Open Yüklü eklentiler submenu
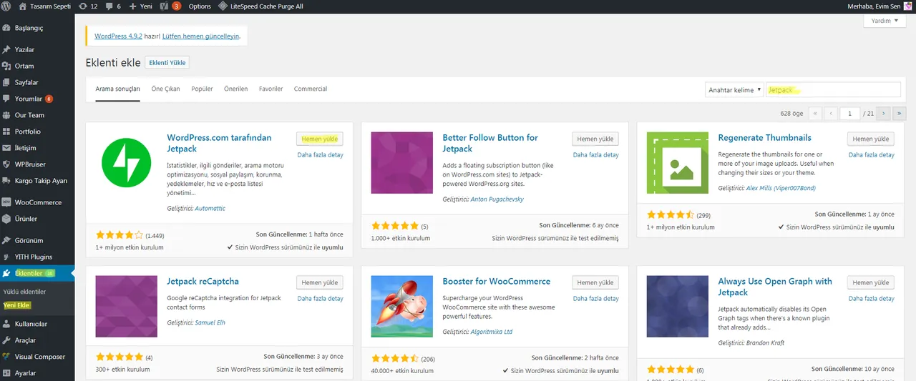The image size is (916, 381). pos(24,292)
